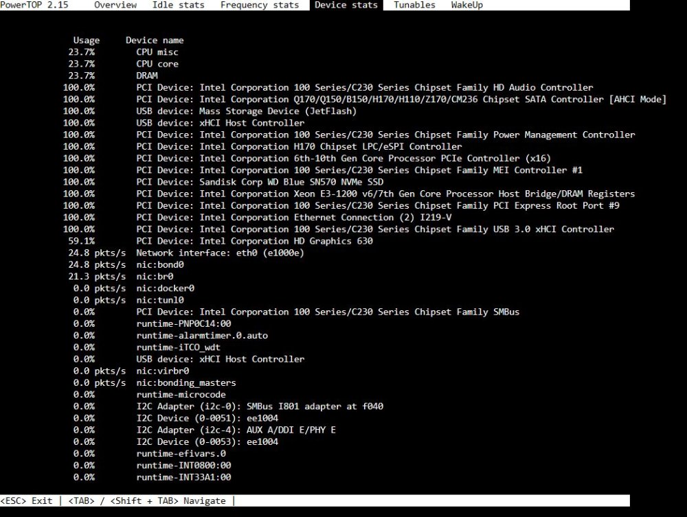Select the Sandisk WD Blue SN570 NVMe SSD row

(223, 182)
